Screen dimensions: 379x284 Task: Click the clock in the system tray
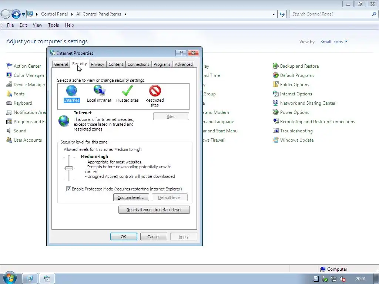point(361,279)
